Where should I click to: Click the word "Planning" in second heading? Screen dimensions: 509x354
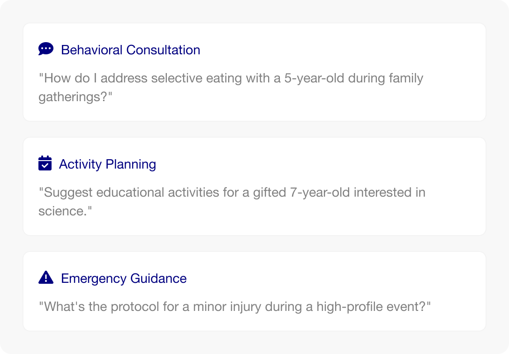pyautogui.click(x=131, y=164)
